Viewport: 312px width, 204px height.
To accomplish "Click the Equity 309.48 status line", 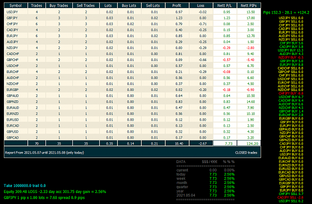I will [x=55, y=191].
